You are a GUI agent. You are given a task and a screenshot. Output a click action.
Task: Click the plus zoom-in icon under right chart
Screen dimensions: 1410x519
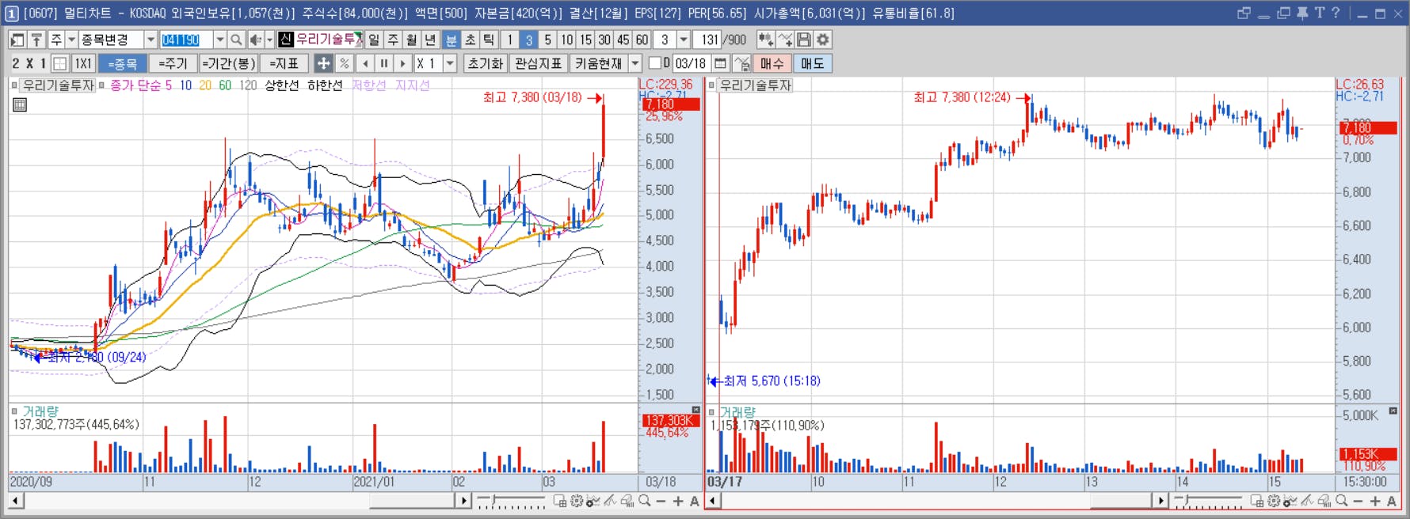click(x=1375, y=501)
